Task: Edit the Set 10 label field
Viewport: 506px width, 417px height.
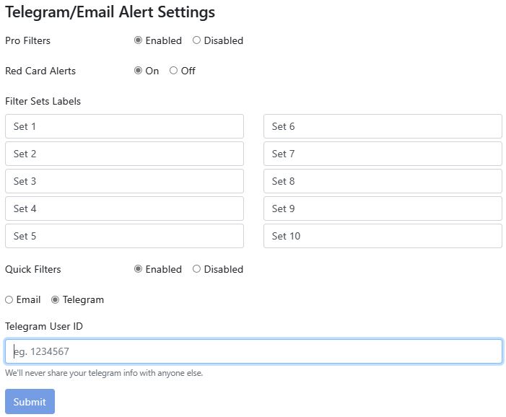Action: click(x=383, y=236)
